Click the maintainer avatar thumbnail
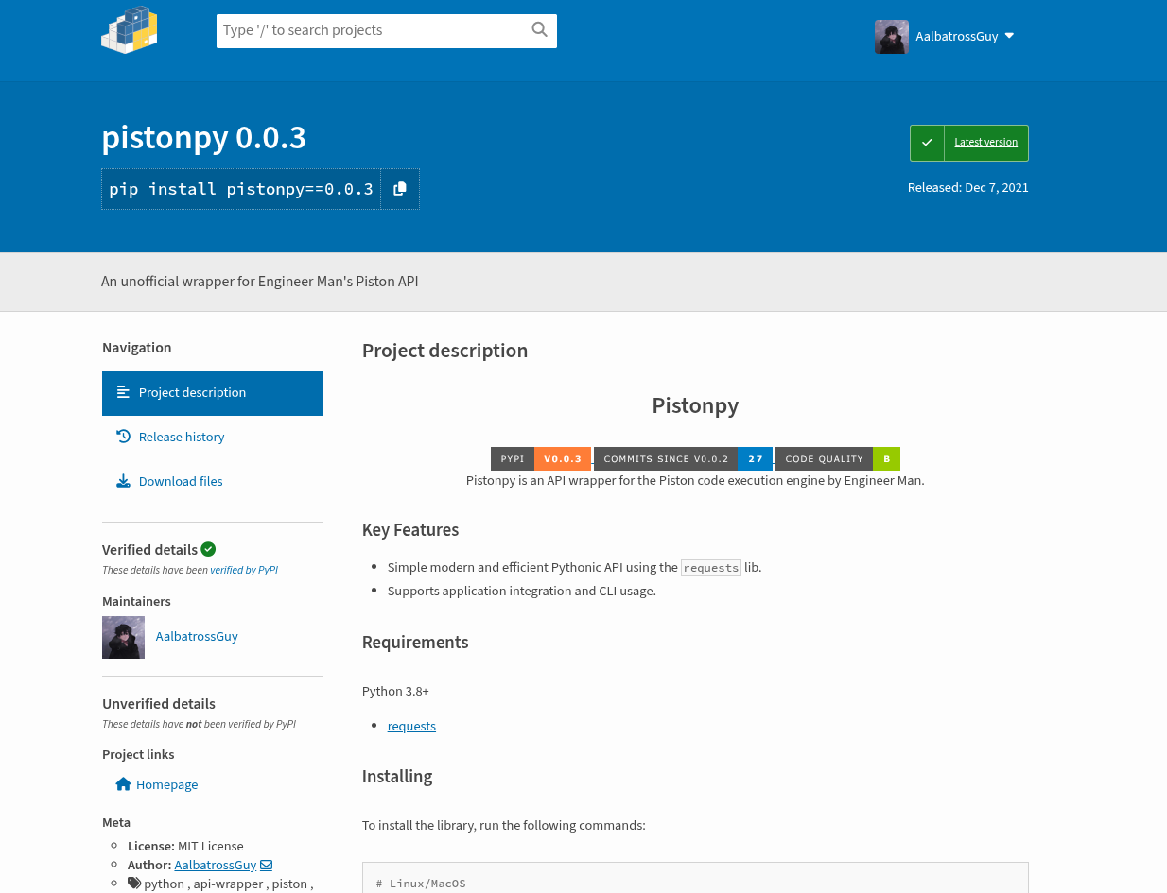The width and height of the screenshot is (1167, 893). tap(123, 637)
